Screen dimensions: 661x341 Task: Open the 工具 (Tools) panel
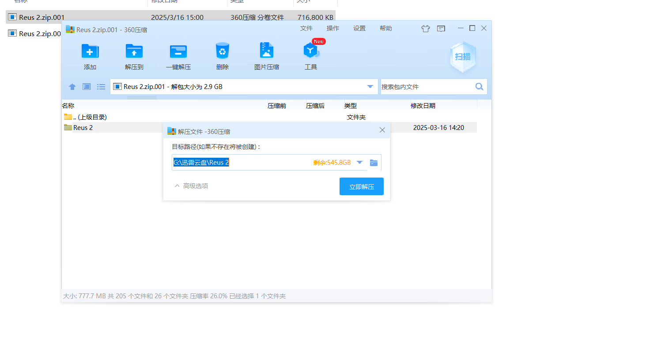point(311,56)
